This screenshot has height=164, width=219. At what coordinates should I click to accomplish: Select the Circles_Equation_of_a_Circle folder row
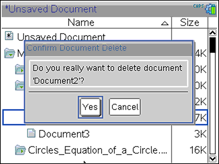click(x=105, y=150)
